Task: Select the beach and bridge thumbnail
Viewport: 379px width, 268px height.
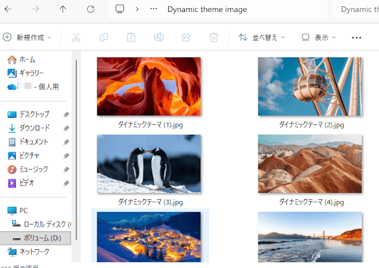Action: click(310, 237)
